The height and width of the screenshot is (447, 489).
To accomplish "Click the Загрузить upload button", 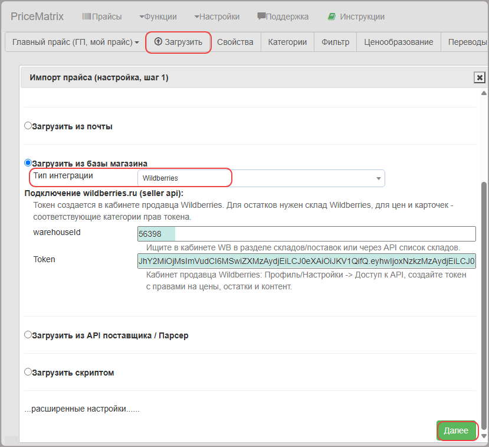I will point(178,42).
